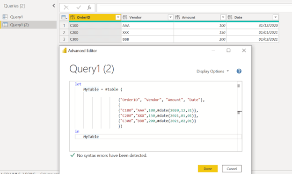Click the let keyword in code
Viewport: 292px width, 174px height.
click(78, 84)
